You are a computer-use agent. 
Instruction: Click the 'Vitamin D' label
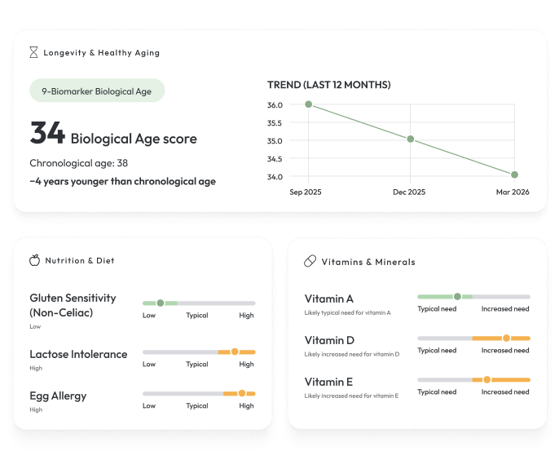pos(329,340)
